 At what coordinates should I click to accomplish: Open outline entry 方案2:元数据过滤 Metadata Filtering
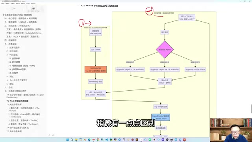[x=24, y=33]
